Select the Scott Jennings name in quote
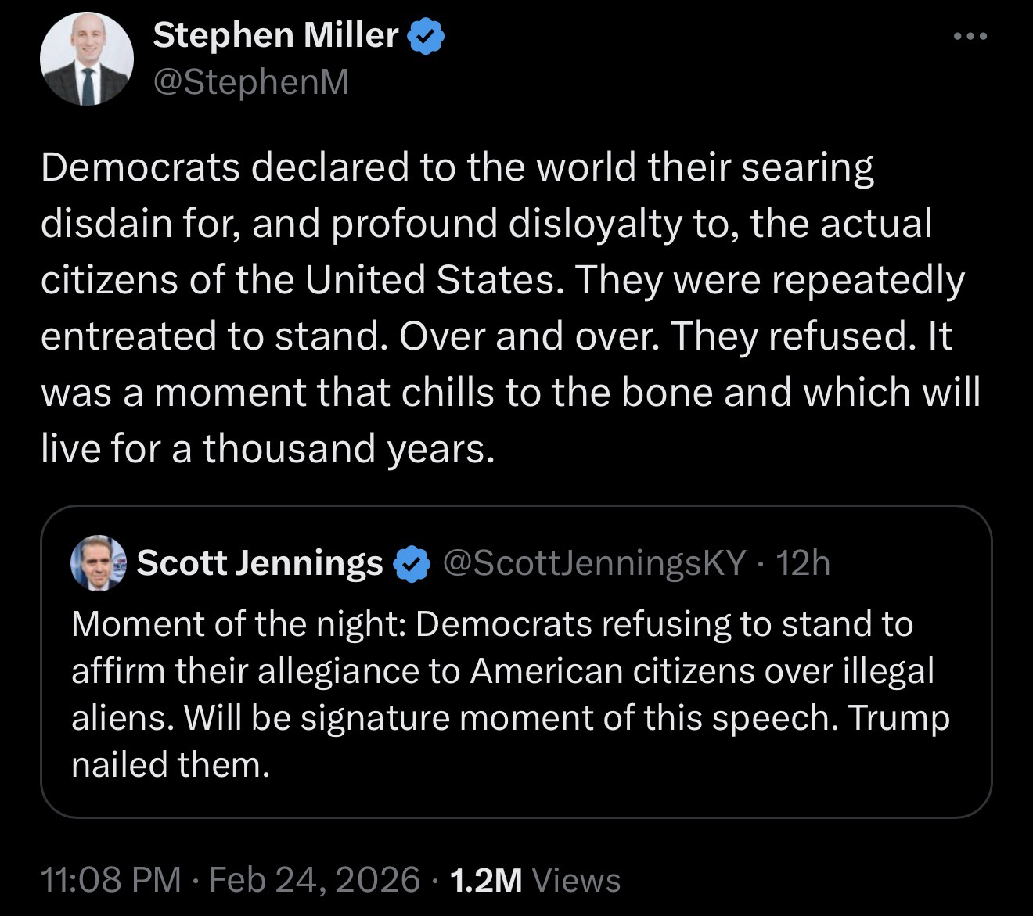Screen dimensions: 1033x916 260,562
